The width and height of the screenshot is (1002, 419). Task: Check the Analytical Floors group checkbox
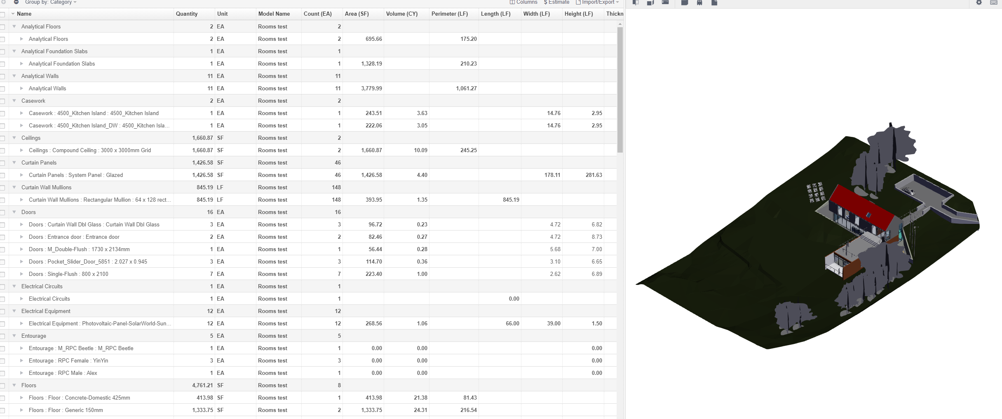coord(2,27)
